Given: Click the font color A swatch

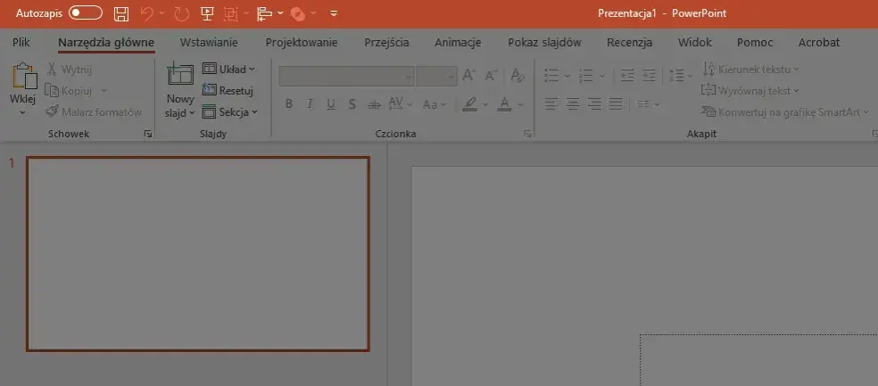Looking at the screenshot, I should pyautogui.click(x=505, y=104).
